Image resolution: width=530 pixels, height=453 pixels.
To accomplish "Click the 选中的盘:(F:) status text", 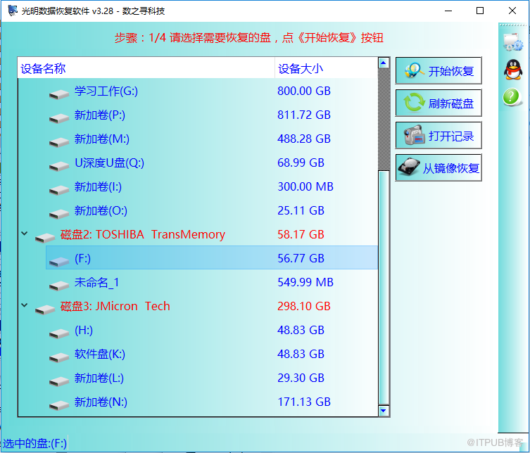I will [x=34, y=443].
